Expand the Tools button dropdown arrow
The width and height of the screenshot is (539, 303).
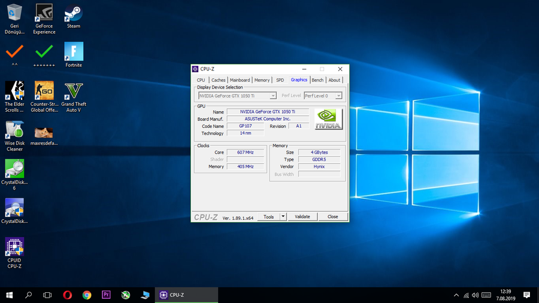[x=283, y=217]
